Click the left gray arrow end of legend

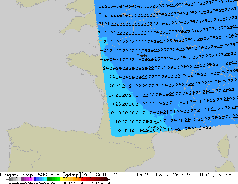coord(8,179)
